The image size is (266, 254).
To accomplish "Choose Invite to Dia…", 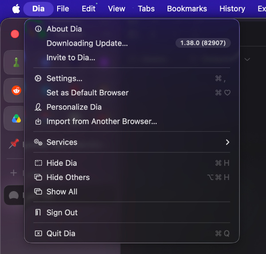I will coord(132,58).
